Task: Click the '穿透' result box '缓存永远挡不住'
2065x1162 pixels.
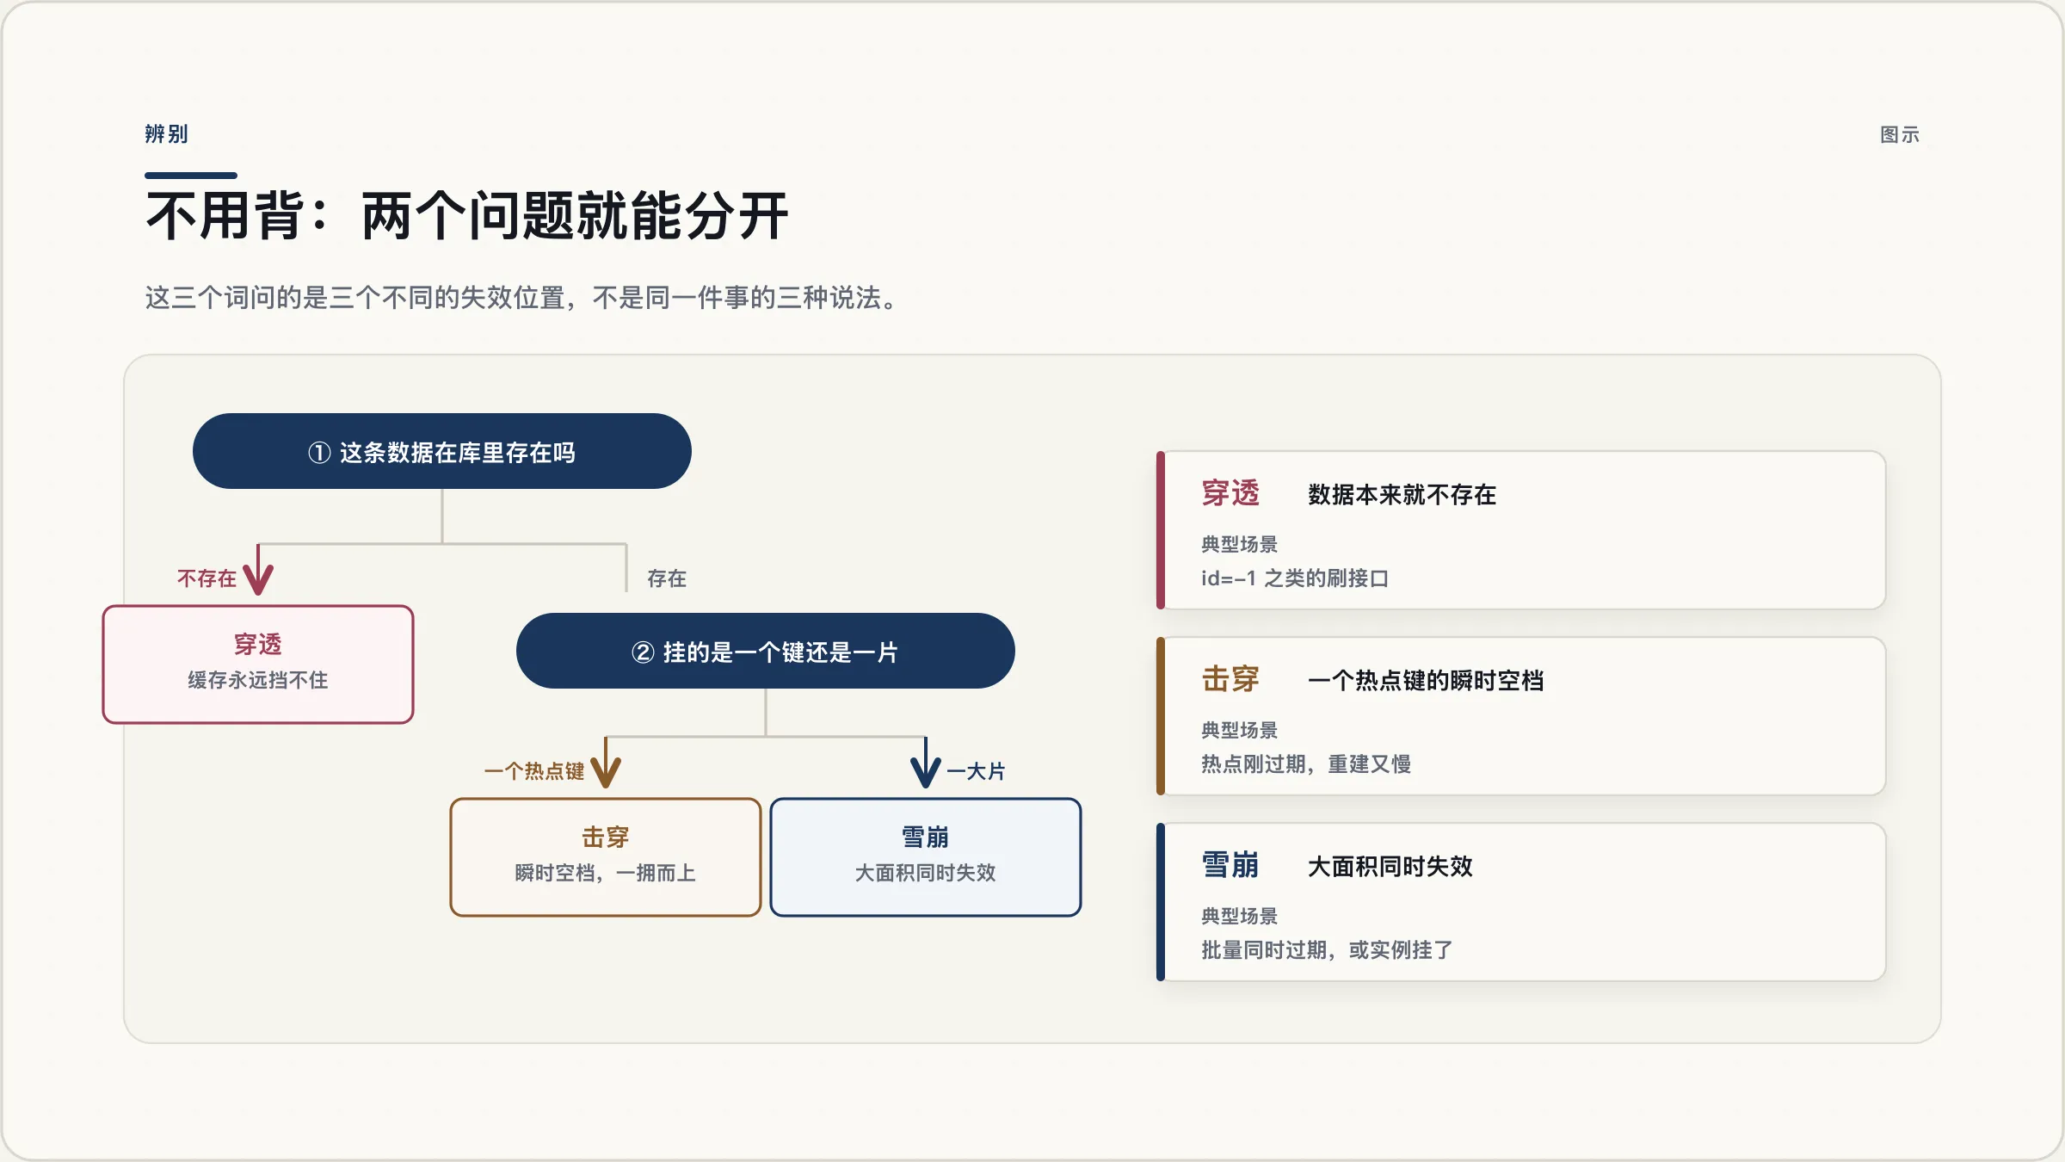Action: [258, 664]
